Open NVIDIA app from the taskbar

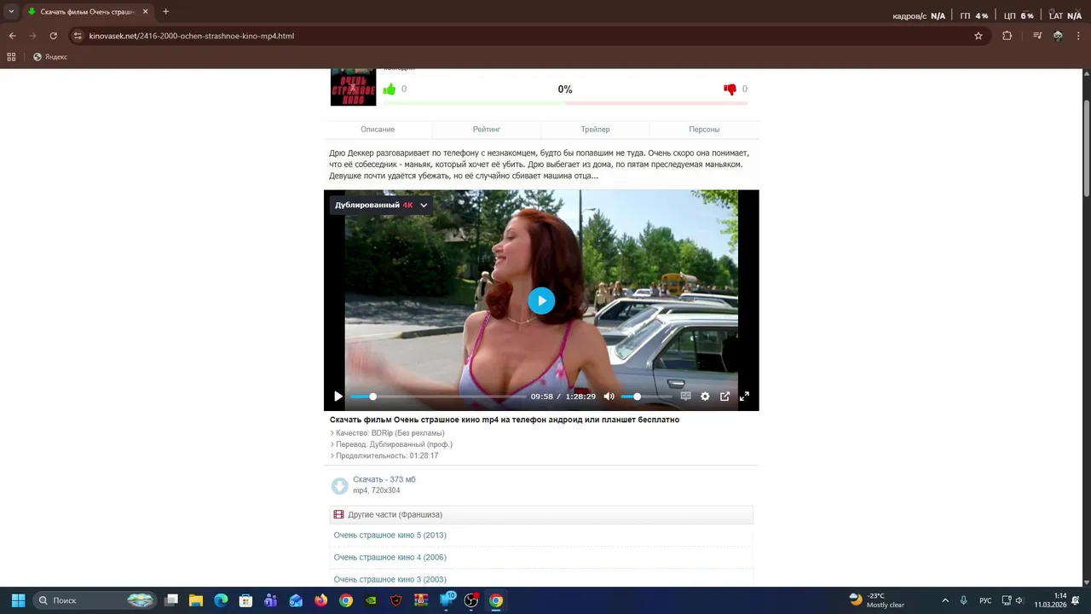pyautogui.click(x=371, y=600)
